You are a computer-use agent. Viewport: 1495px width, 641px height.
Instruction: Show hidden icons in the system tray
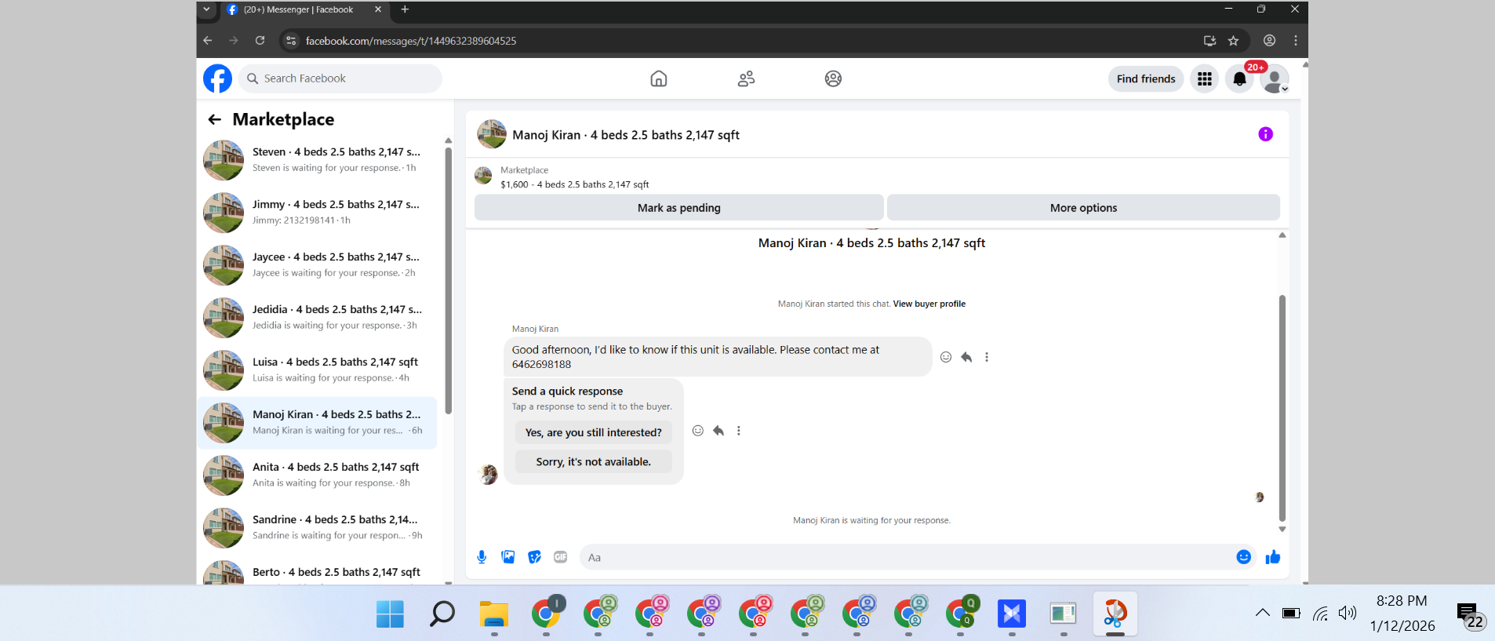[x=1262, y=613]
